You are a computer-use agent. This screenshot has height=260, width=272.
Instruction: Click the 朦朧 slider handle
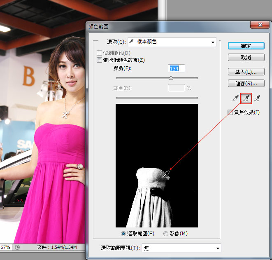(x=171, y=78)
